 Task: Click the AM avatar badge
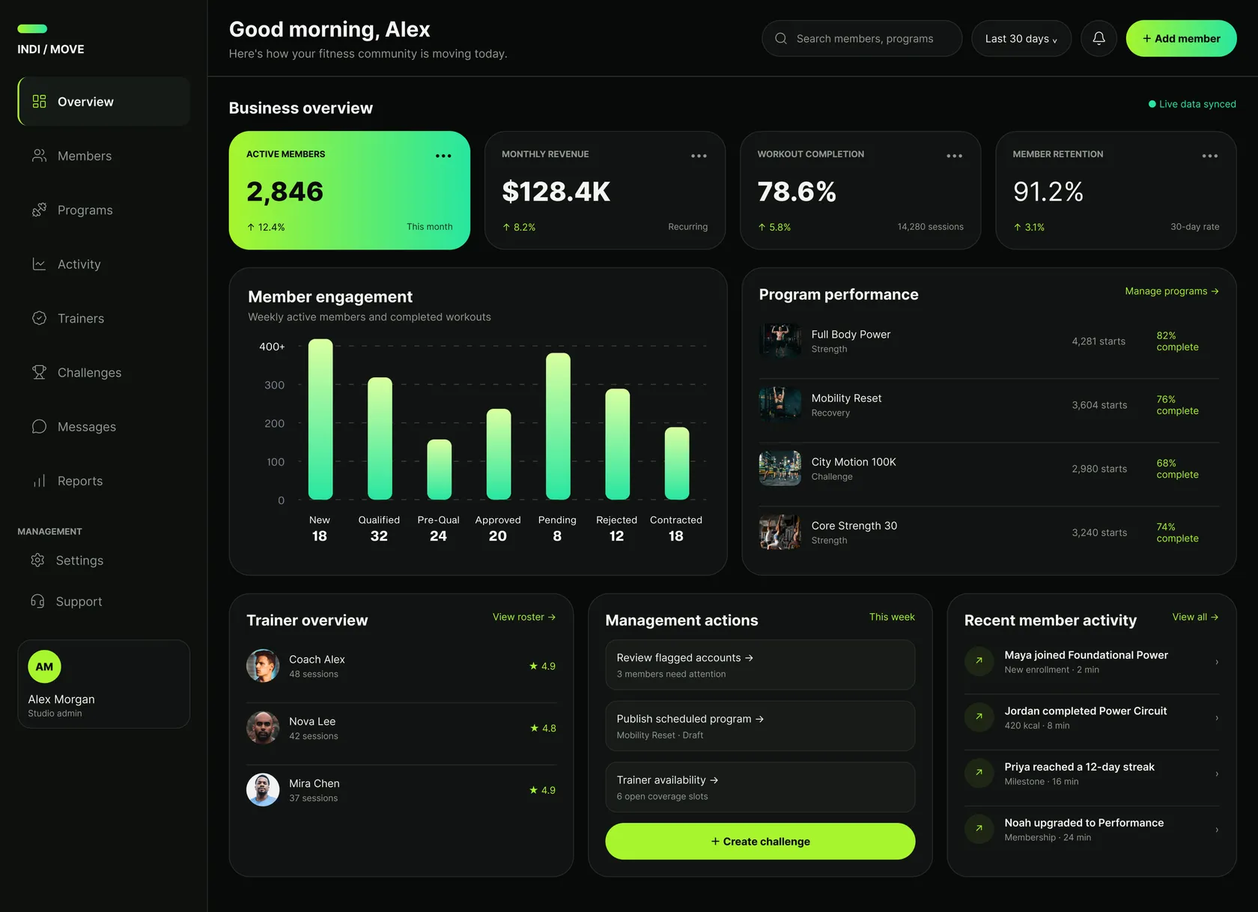(x=44, y=666)
